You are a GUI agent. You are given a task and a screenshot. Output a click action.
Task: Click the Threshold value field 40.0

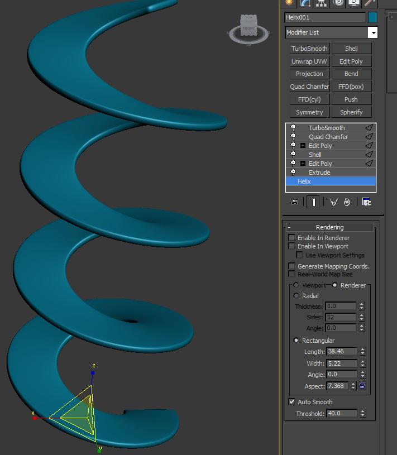tap(342, 413)
